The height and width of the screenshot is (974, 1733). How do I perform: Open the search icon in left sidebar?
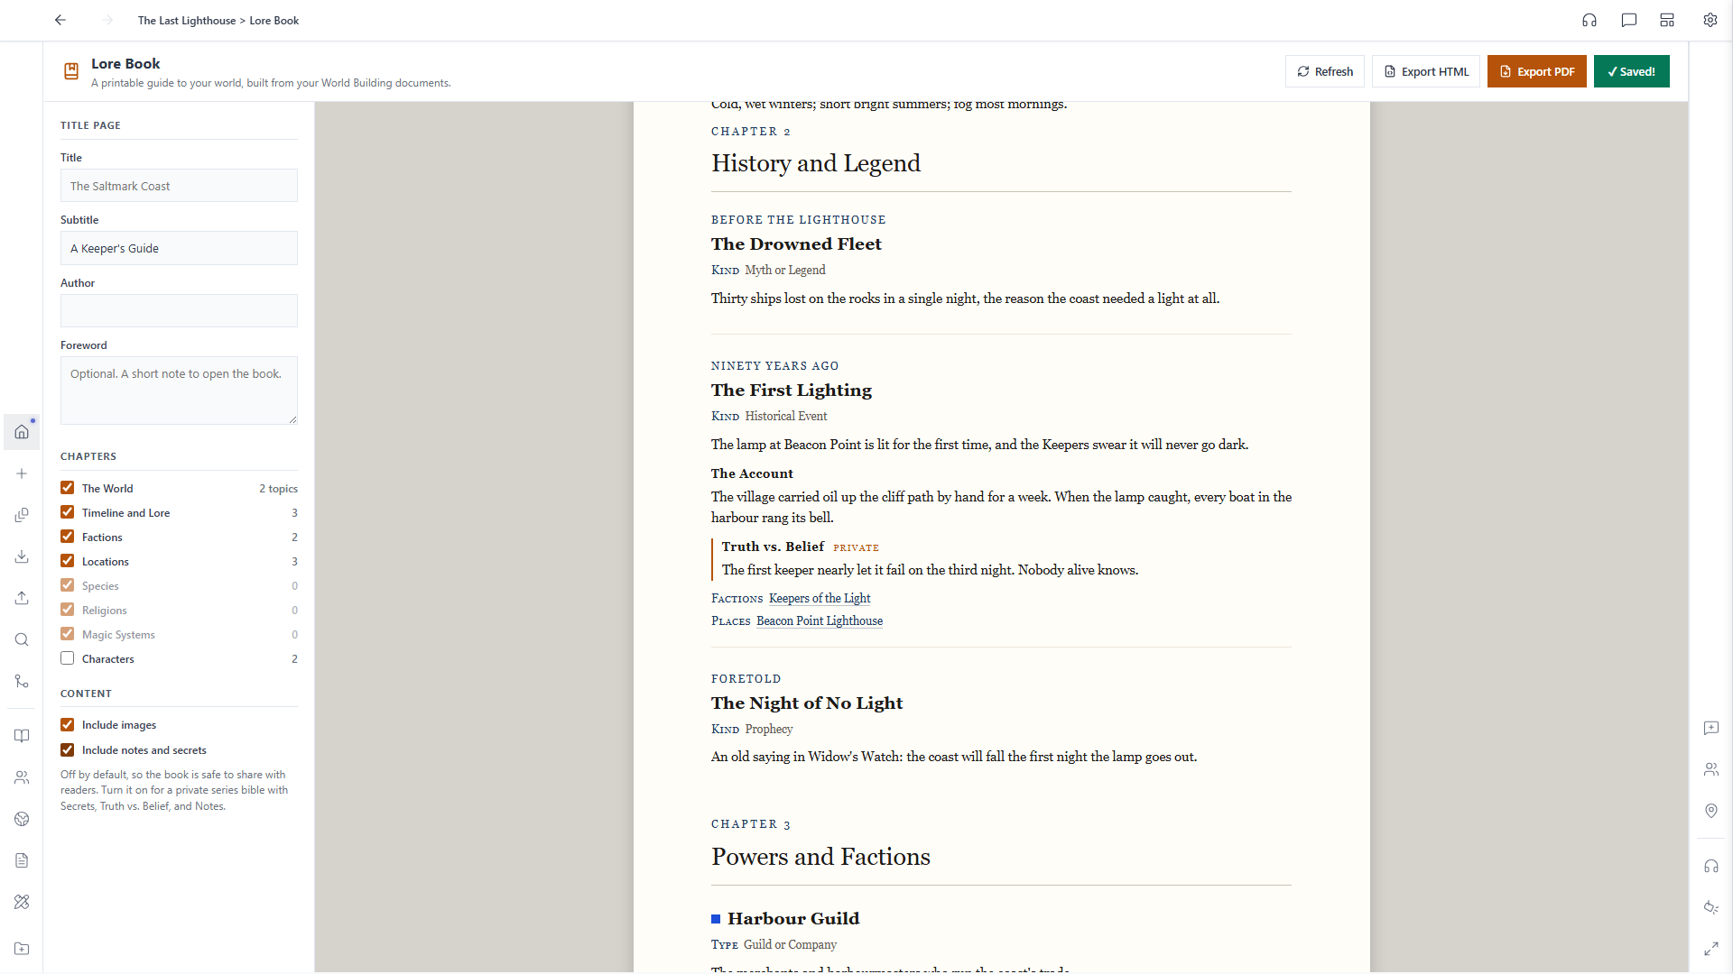tap(22, 639)
